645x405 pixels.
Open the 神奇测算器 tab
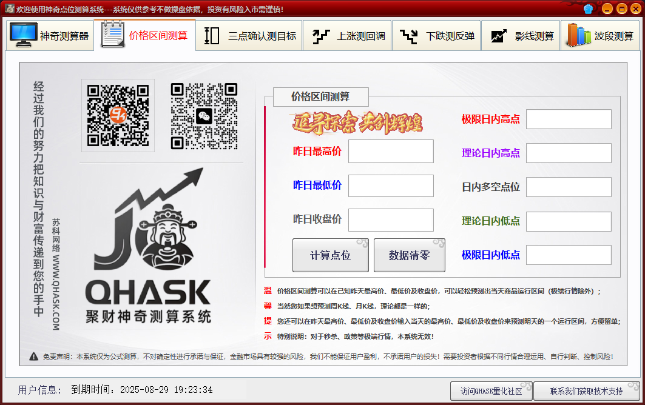point(50,36)
